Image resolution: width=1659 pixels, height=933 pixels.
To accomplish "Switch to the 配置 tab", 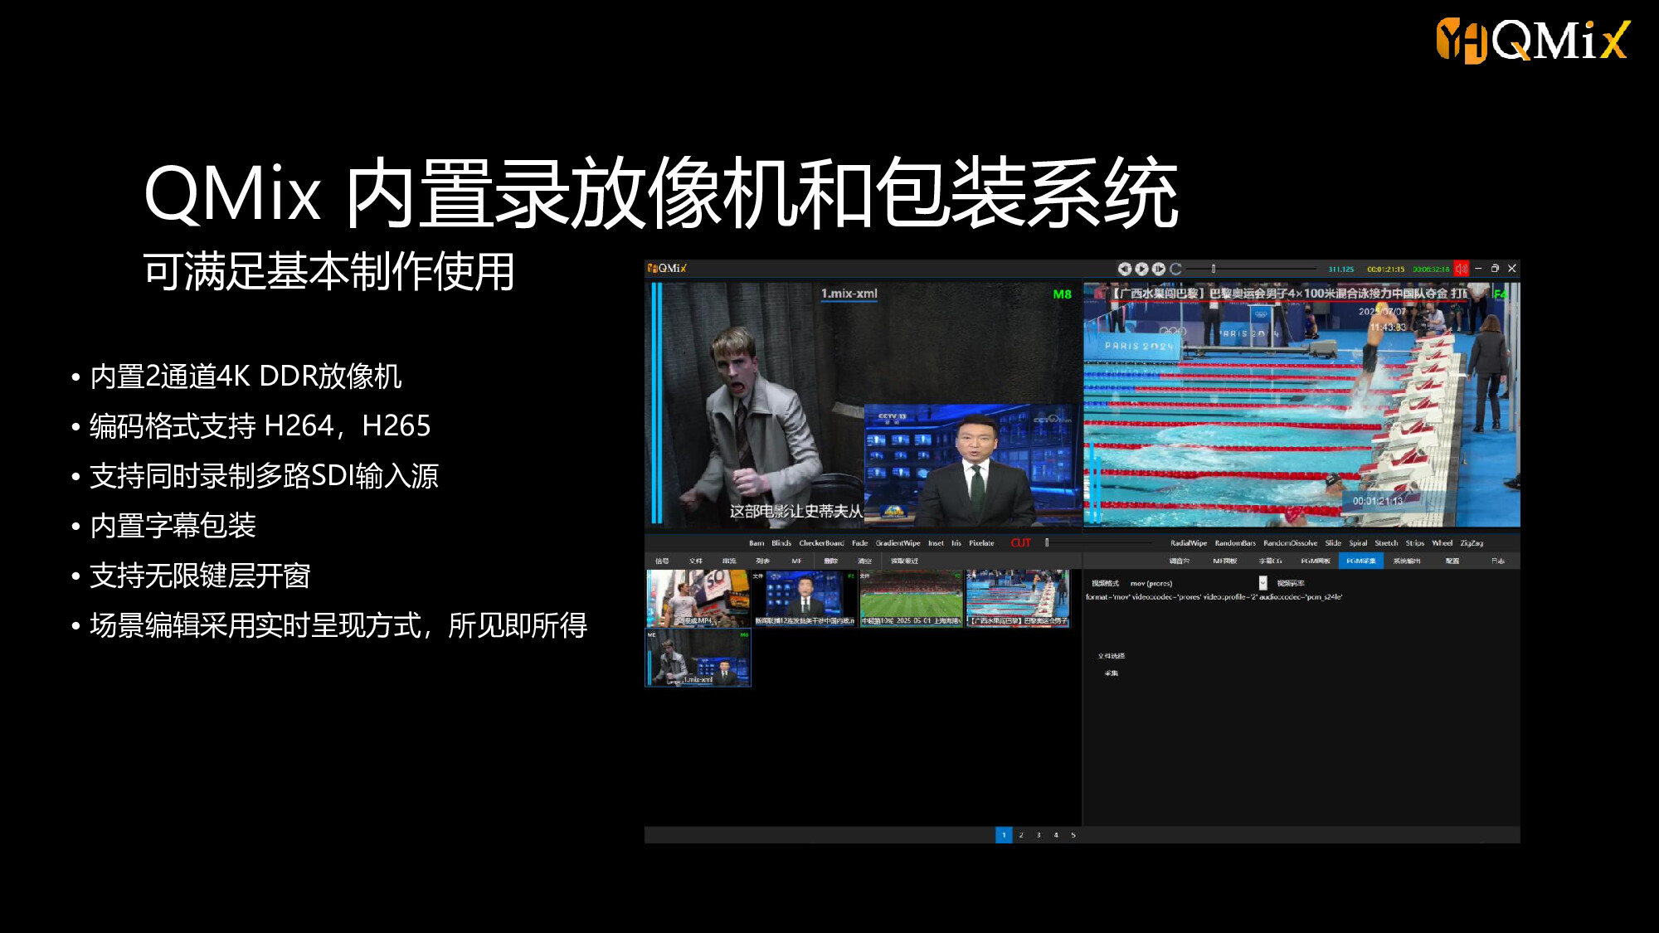I will pos(1452,561).
